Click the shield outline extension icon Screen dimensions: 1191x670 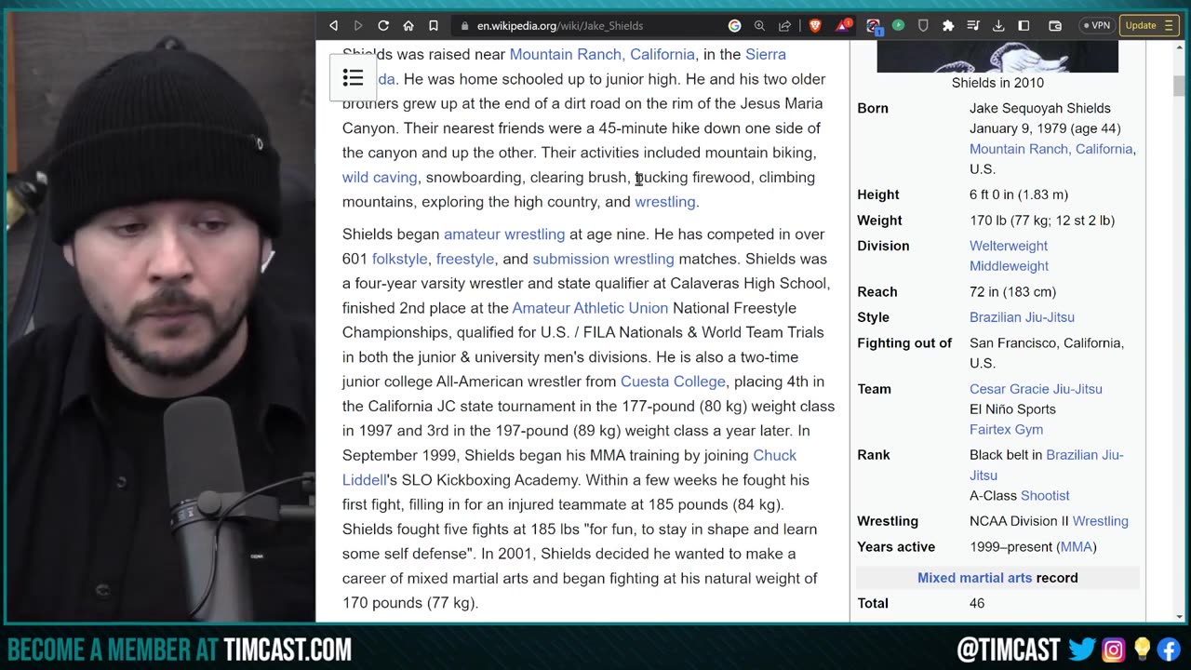point(923,26)
